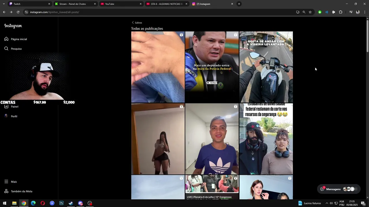The height and width of the screenshot is (207, 369).
Task: Open the Extensions puzzle icon
Action: 340,12
